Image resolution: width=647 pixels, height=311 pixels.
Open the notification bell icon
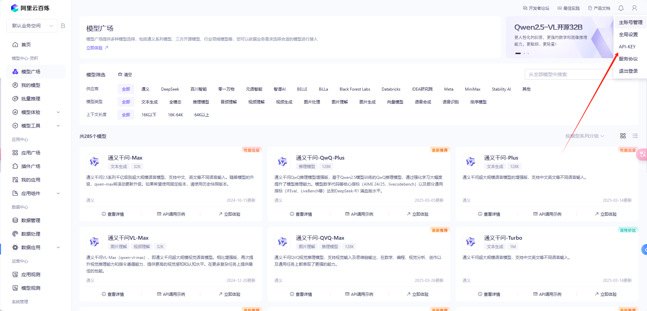point(621,8)
